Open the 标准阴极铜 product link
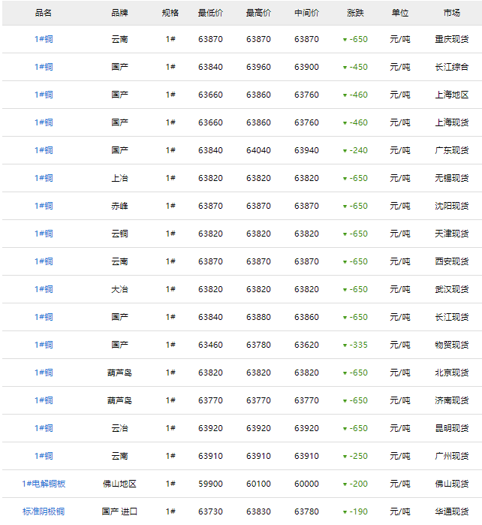Image resolution: width=482 pixels, height=525 pixels. (x=44, y=511)
